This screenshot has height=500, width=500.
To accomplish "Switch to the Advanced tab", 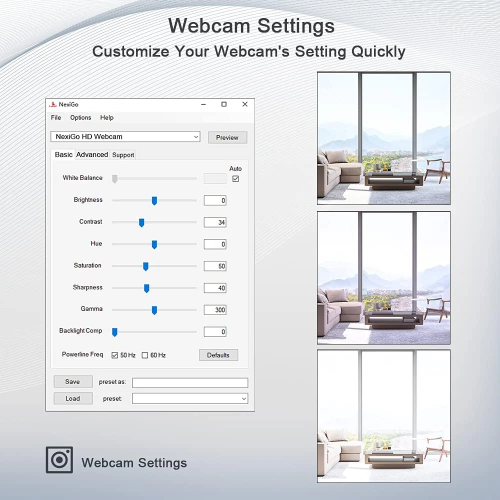I will tap(92, 155).
